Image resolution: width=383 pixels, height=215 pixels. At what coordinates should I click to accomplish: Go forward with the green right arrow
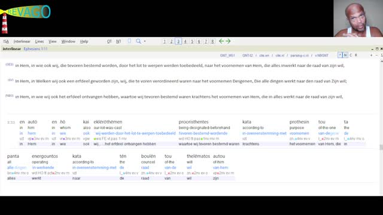[228, 41]
